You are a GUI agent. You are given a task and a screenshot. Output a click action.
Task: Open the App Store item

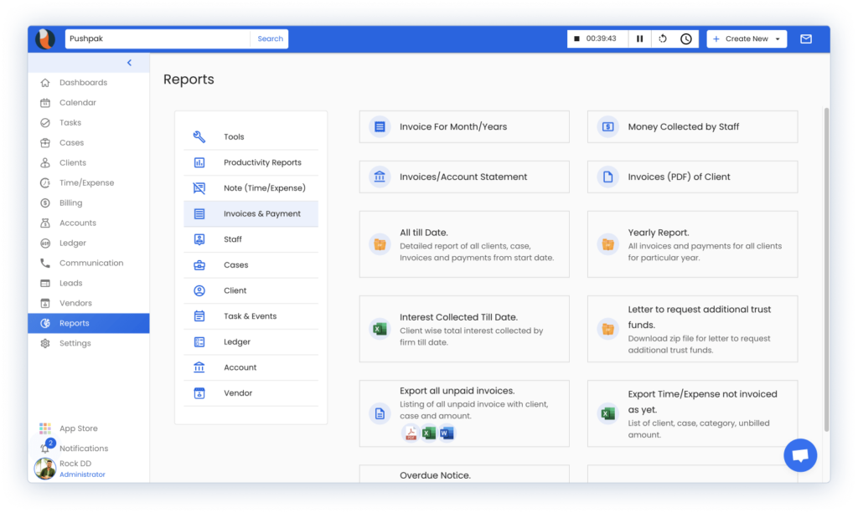pos(77,428)
